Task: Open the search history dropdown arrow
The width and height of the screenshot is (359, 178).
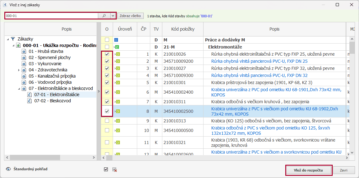Action: tap(113, 16)
